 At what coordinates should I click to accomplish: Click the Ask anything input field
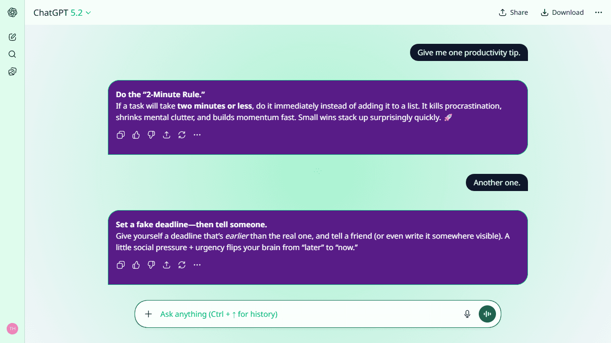point(286,314)
